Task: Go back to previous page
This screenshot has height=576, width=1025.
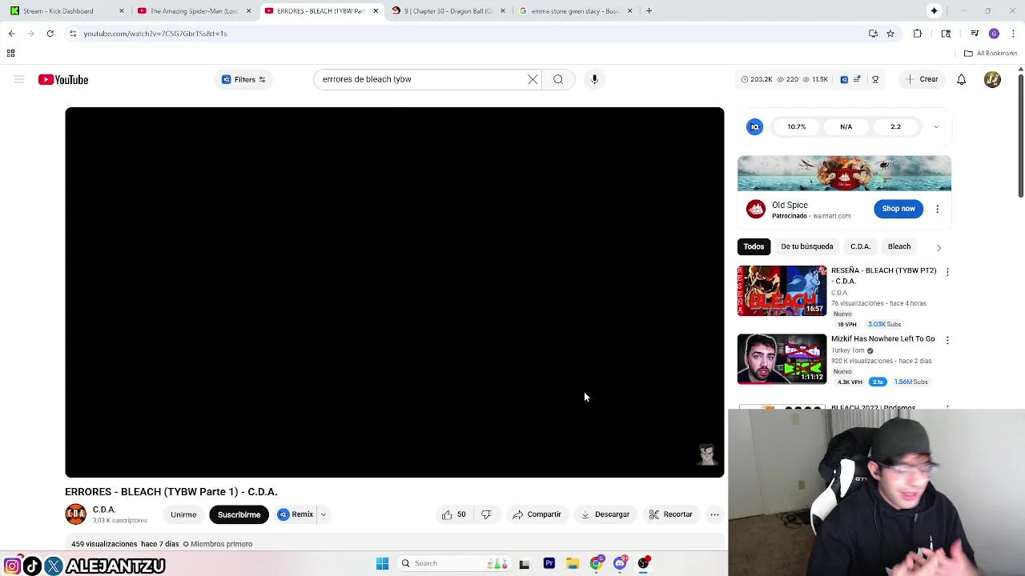Action: (x=11, y=34)
